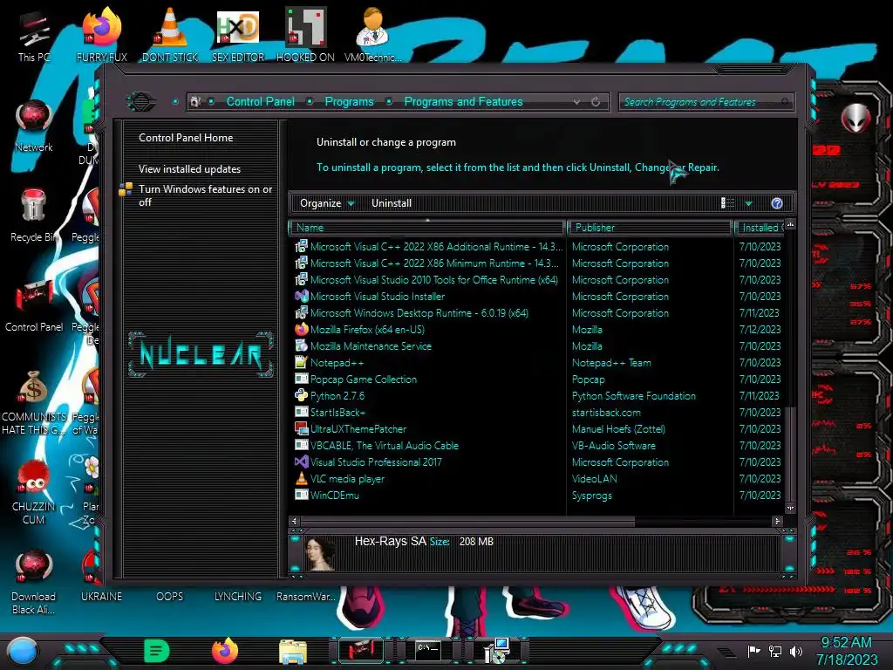This screenshot has width=893, height=670.
Task: Click the refresh icon in address bar
Action: (x=596, y=102)
